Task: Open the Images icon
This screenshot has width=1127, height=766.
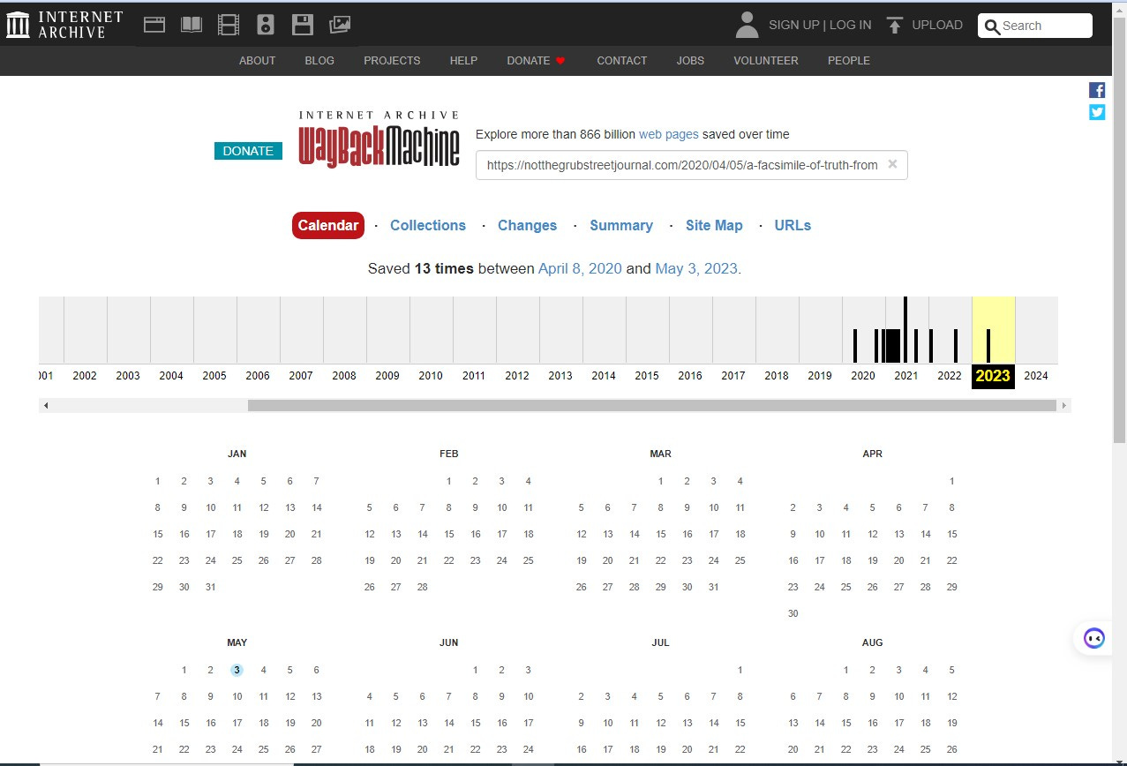Action: point(340,26)
